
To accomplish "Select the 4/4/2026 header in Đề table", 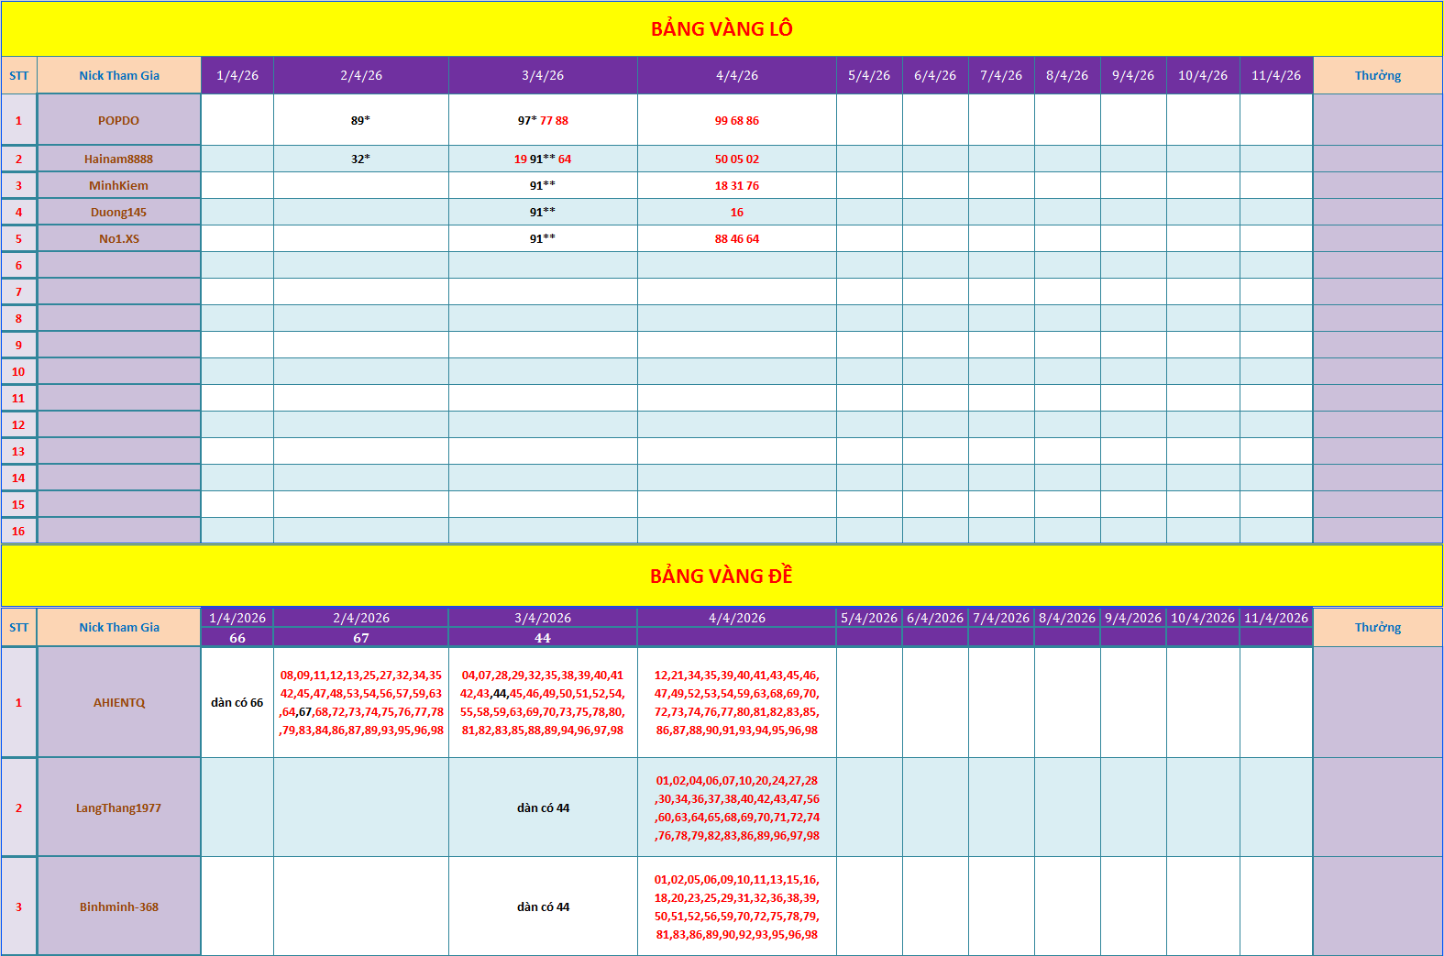I will (737, 618).
